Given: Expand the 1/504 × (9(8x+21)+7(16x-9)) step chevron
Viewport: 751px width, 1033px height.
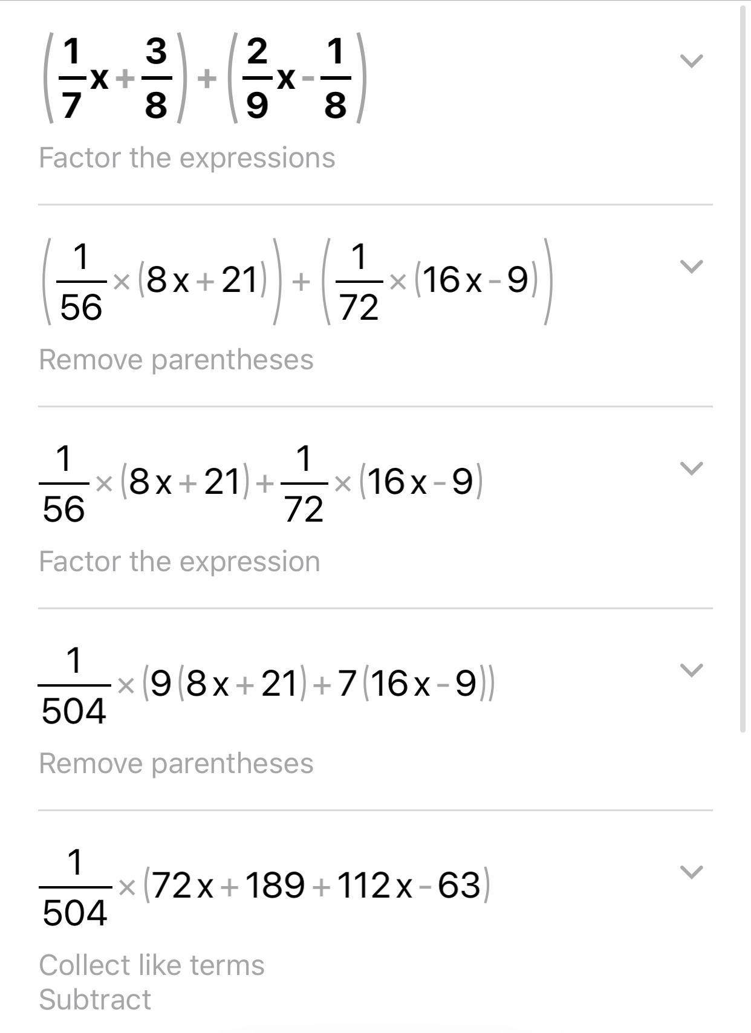Looking at the screenshot, I should [691, 670].
